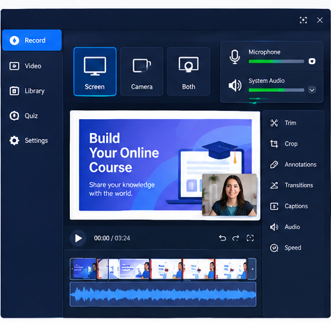Open the Speed adjustment tool

pyautogui.click(x=286, y=248)
